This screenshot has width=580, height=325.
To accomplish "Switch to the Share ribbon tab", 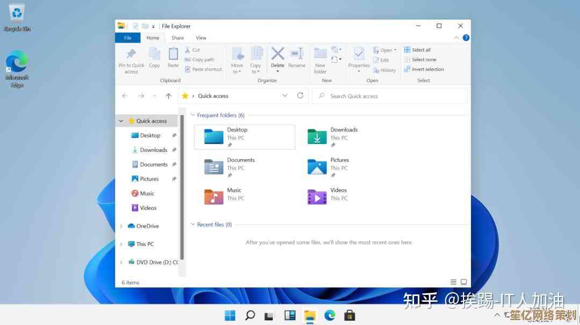I will tap(177, 38).
